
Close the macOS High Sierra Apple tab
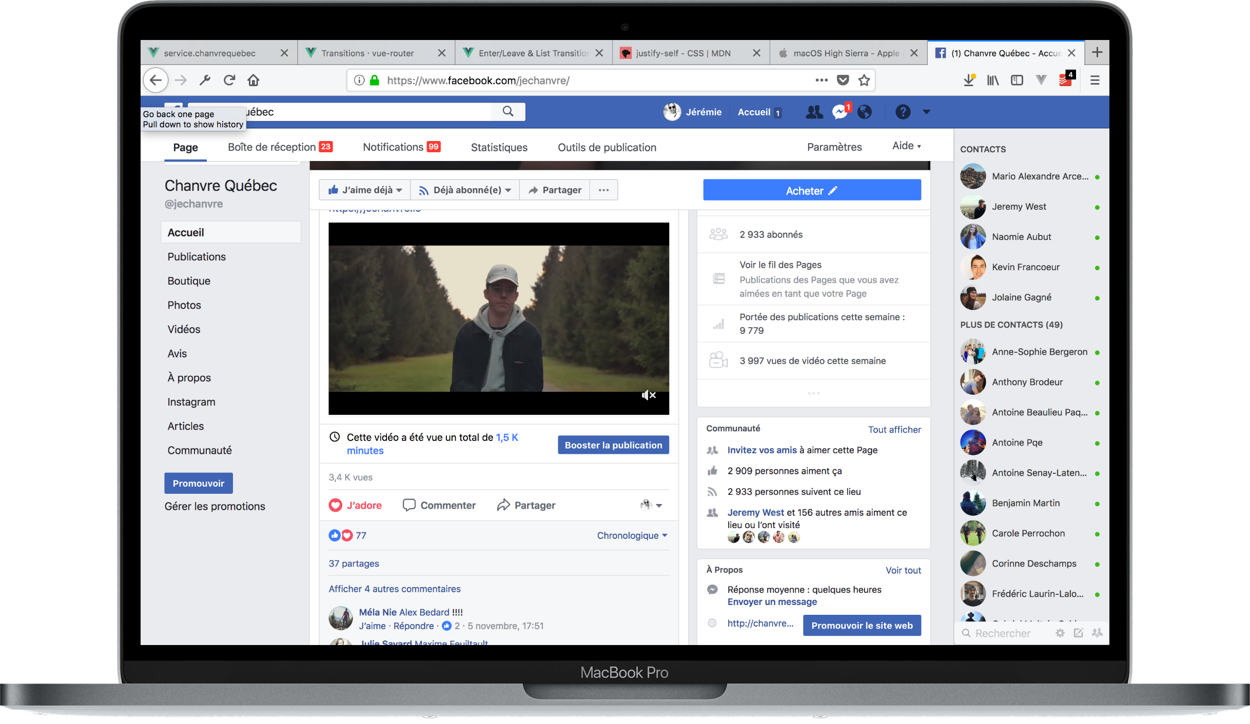coord(914,53)
